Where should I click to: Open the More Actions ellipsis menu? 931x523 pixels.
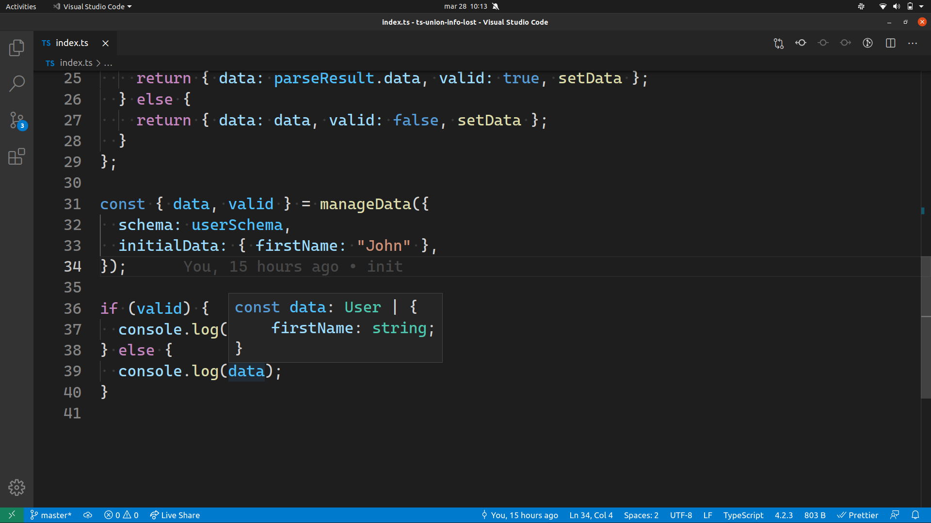pyautogui.click(x=913, y=43)
